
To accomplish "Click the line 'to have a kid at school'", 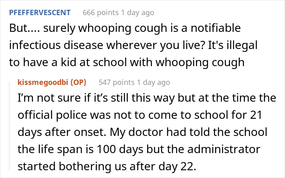I will (127, 63).
